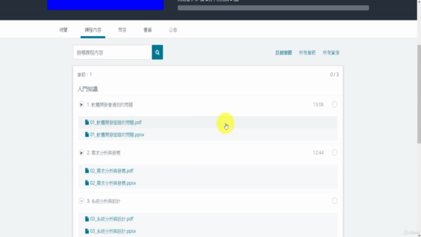This screenshot has height=237, width=421.
Task: Open the third Q&A tab
Action: click(x=122, y=30)
